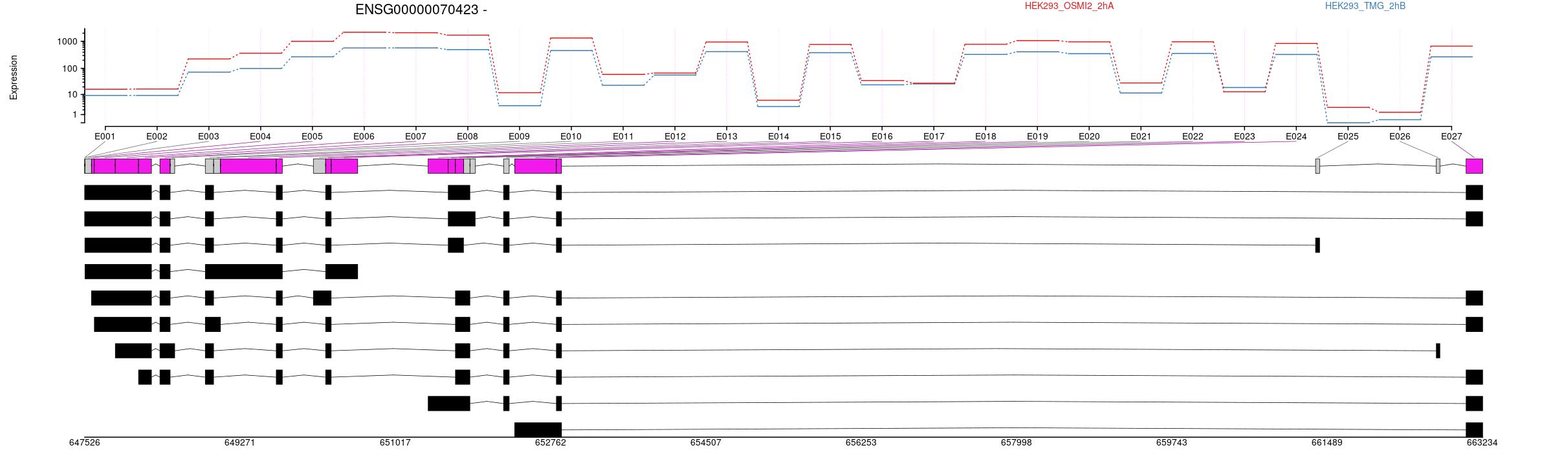Select exon label E003

[208, 137]
